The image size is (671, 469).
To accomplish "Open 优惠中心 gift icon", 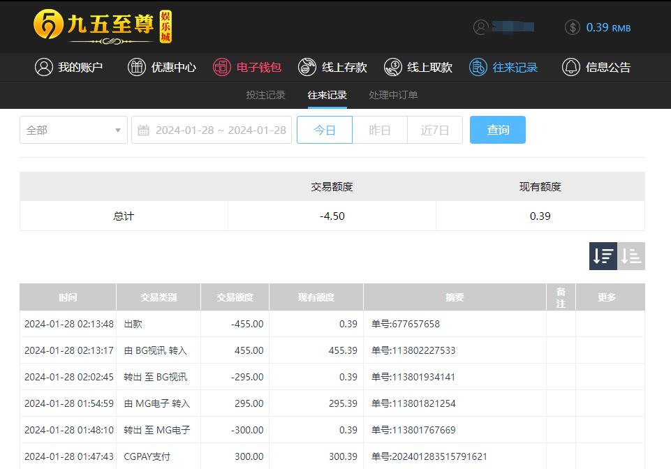I will click(x=136, y=67).
